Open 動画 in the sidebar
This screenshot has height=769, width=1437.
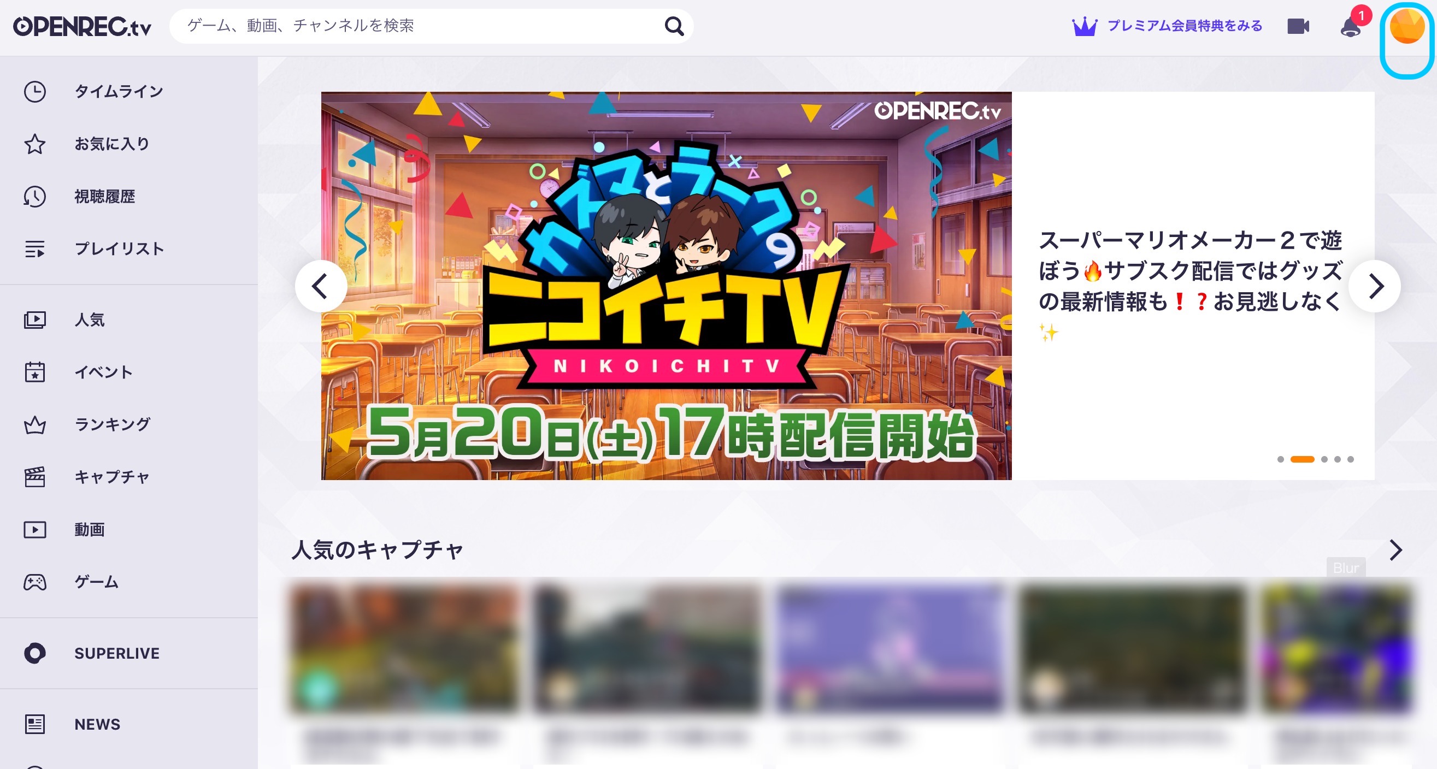[x=89, y=529]
